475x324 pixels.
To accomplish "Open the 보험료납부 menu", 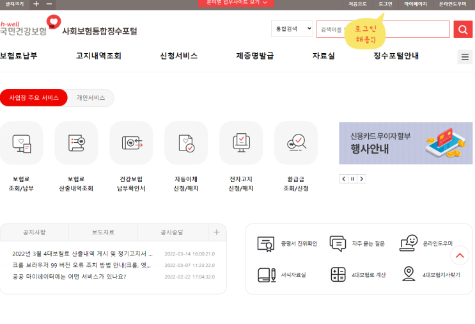I will [19, 56].
